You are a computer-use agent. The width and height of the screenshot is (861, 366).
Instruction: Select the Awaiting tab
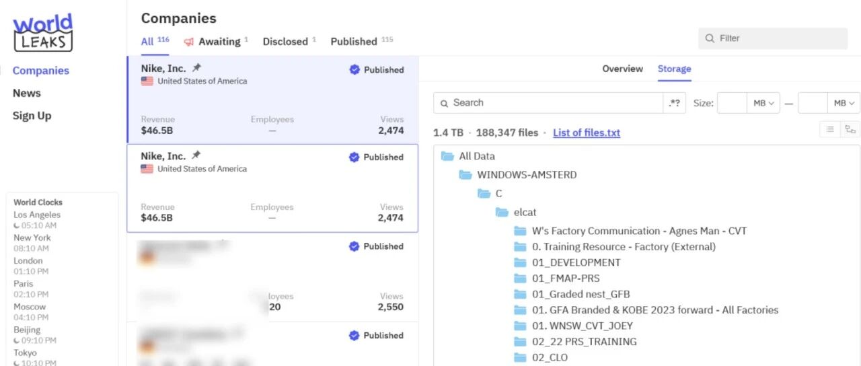[x=216, y=42]
